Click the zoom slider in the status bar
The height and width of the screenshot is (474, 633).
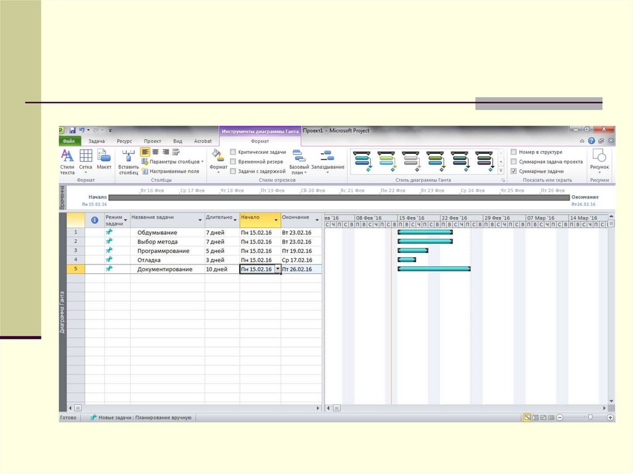[x=590, y=418]
